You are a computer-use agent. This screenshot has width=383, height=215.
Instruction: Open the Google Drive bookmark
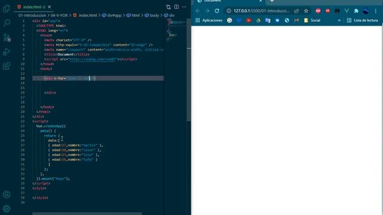pos(258,20)
